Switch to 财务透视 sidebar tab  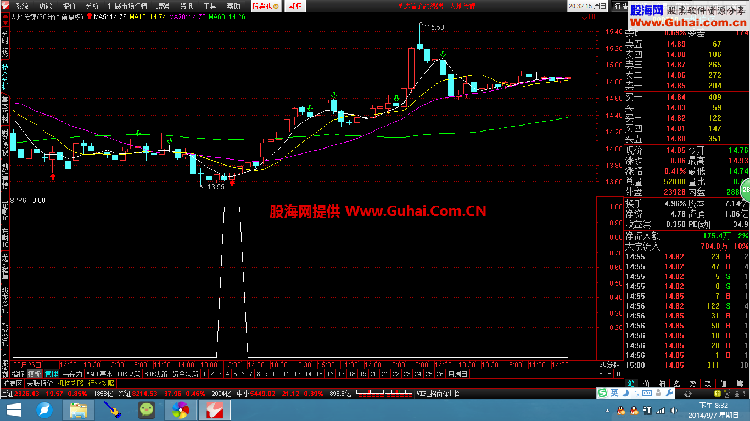click(x=5, y=143)
